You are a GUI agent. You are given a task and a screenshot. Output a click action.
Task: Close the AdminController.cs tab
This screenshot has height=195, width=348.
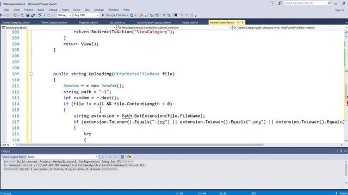pos(243,22)
